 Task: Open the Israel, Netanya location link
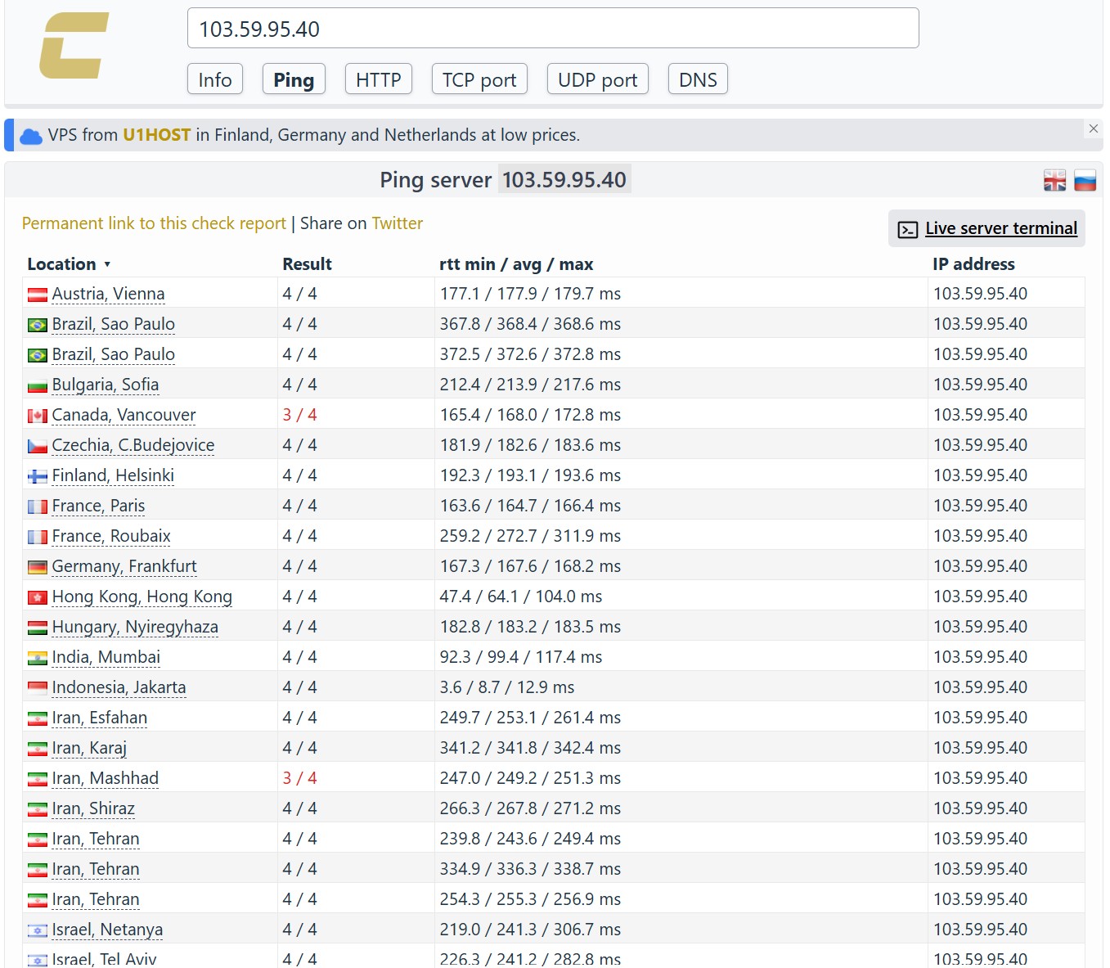point(107,930)
